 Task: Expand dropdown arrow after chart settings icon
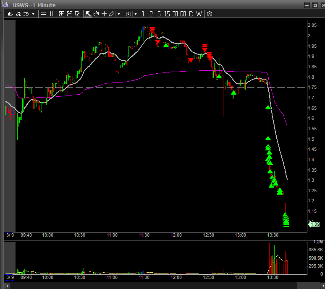pos(33,14)
